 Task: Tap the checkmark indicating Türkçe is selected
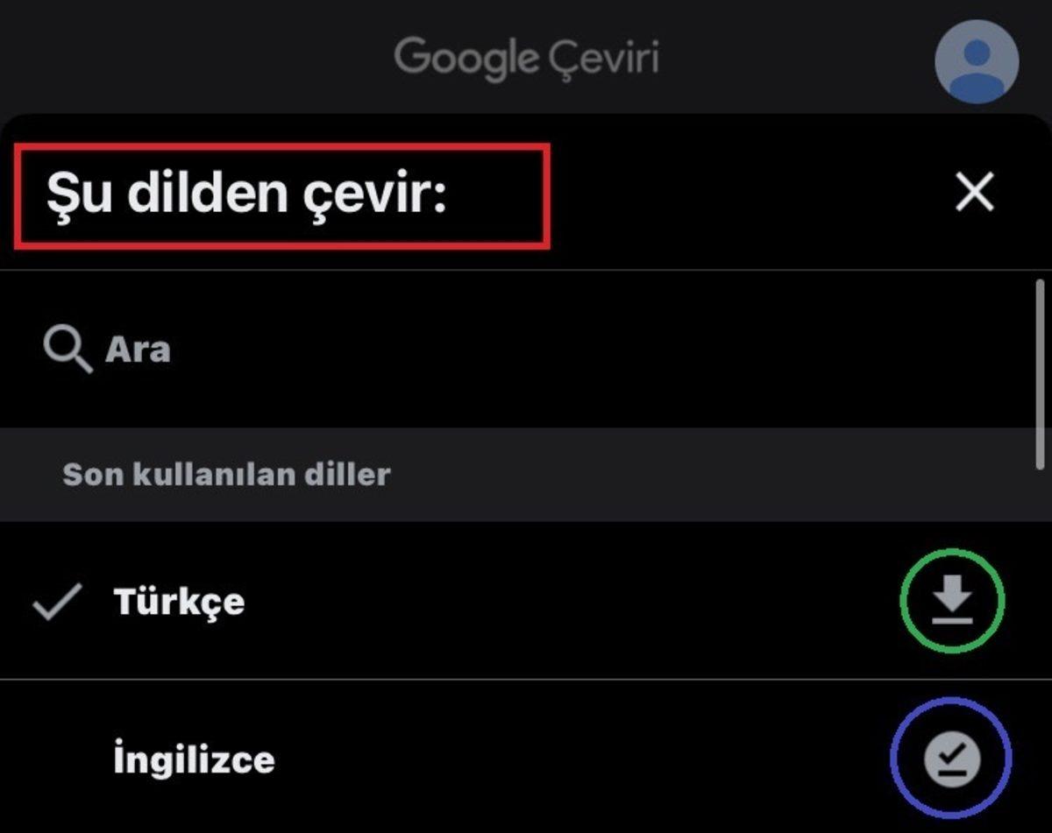(54, 601)
